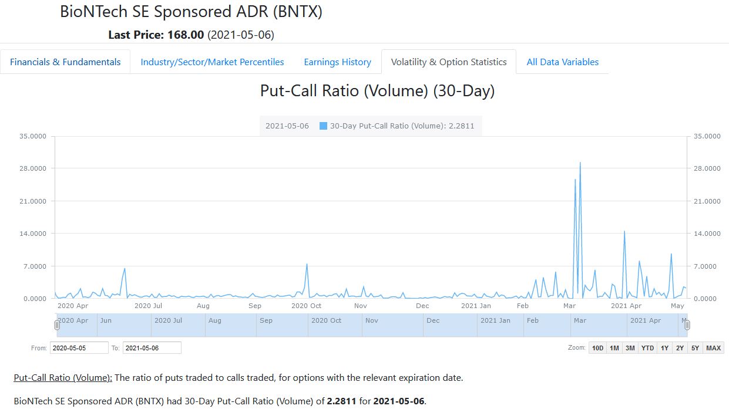
Task: Open the Financials & Fundamentals tab
Action: (x=65, y=62)
